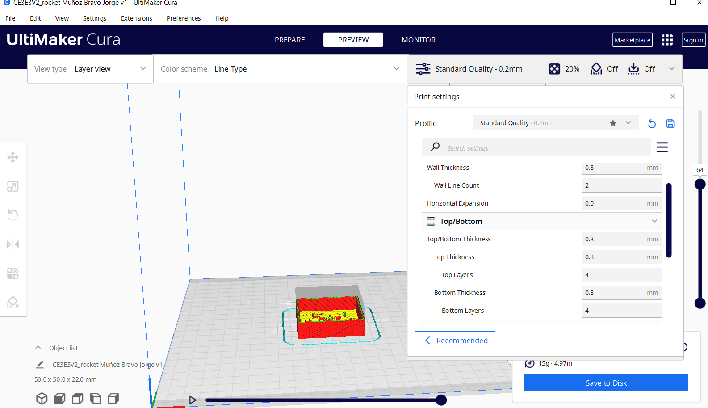Click the Marketplace button
This screenshot has height=408, width=708.
[x=633, y=40]
